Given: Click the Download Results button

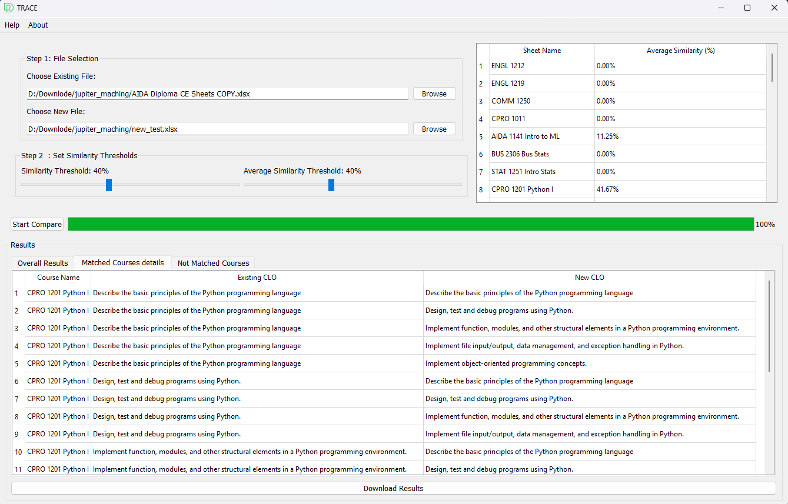Looking at the screenshot, I should 394,488.
